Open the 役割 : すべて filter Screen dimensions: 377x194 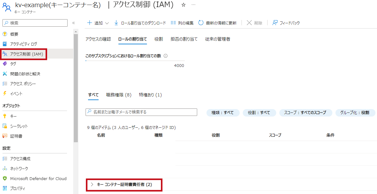coord(259,113)
